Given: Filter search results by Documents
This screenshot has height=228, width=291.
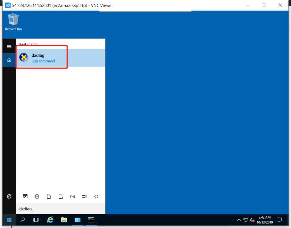Looking at the screenshot, I should click(49, 196).
